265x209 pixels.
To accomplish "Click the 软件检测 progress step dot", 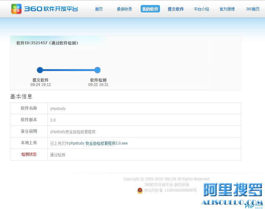I will tap(97, 70).
